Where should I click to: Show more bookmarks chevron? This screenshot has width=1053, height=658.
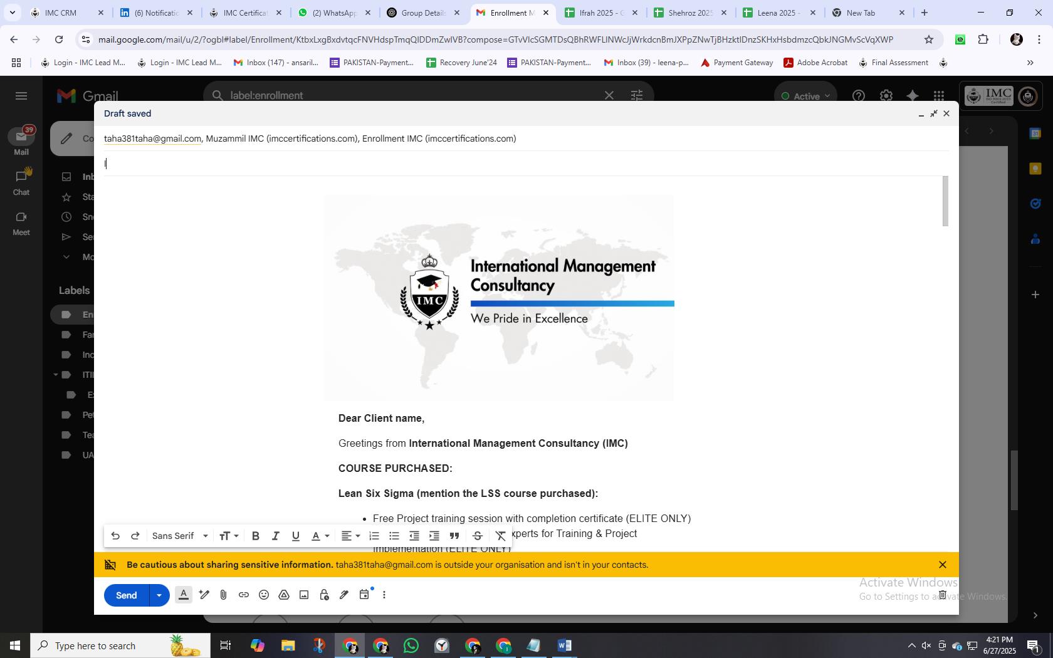click(1030, 63)
